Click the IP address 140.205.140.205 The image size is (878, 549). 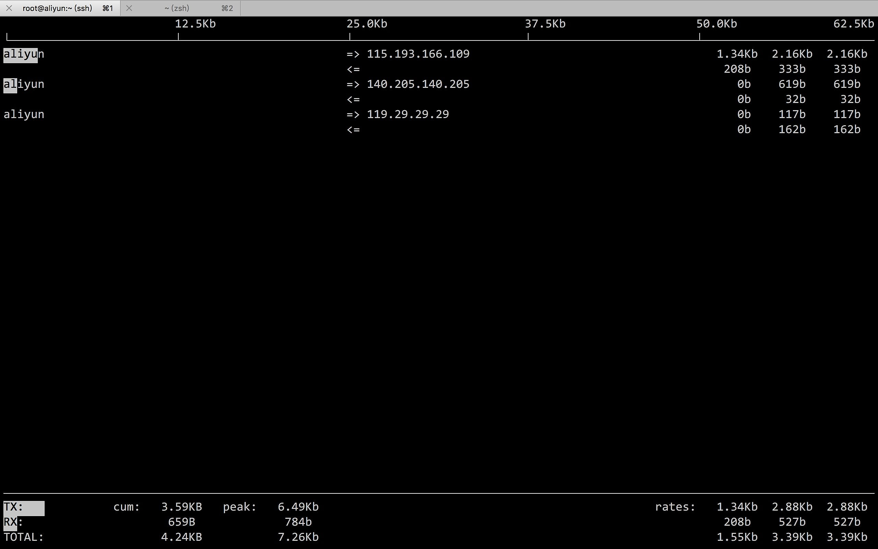[418, 84]
